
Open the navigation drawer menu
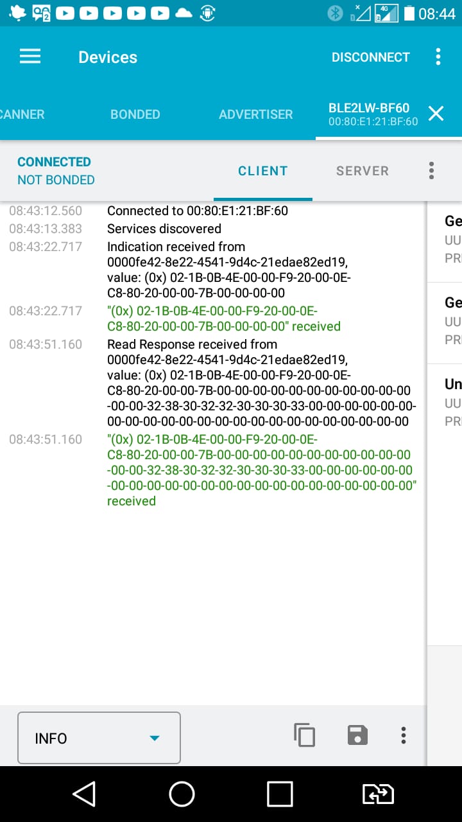(x=30, y=57)
